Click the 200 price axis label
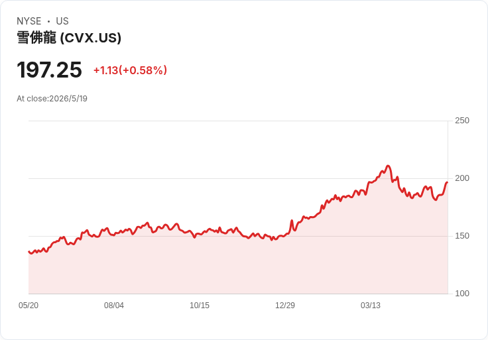Image resolution: width=488 pixels, height=340 pixels. (462, 178)
